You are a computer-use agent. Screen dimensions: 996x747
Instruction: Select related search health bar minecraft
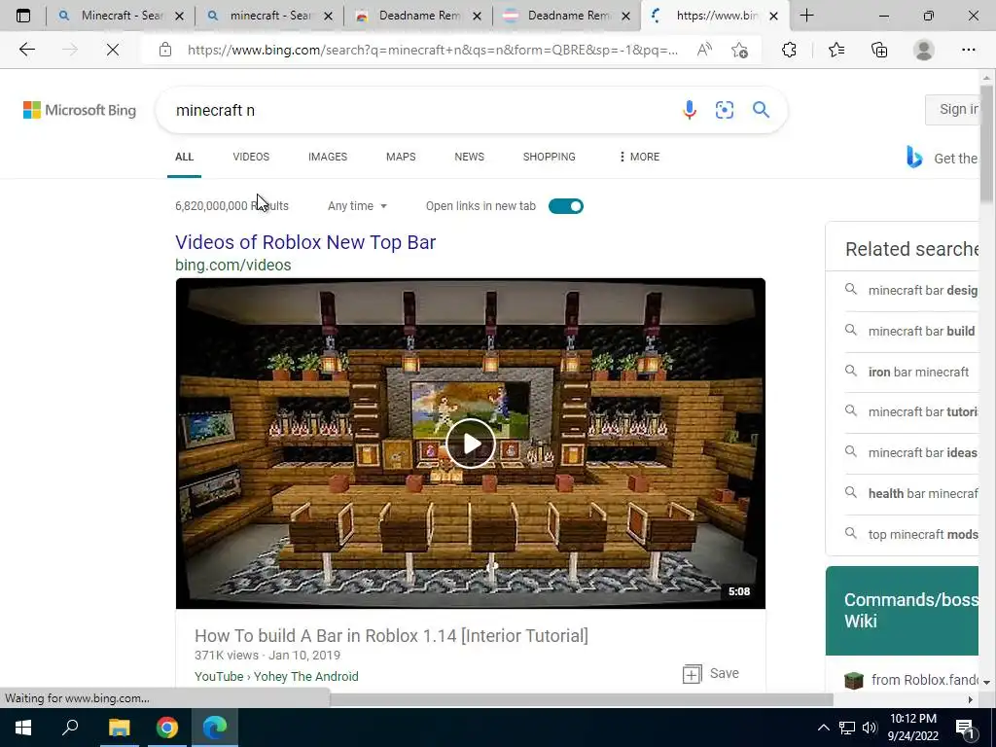coord(911,493)
